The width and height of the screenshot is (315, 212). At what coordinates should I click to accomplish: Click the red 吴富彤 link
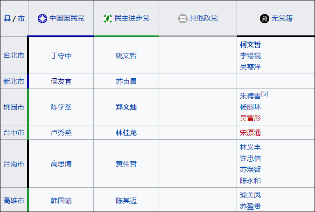tap(250, 118)
